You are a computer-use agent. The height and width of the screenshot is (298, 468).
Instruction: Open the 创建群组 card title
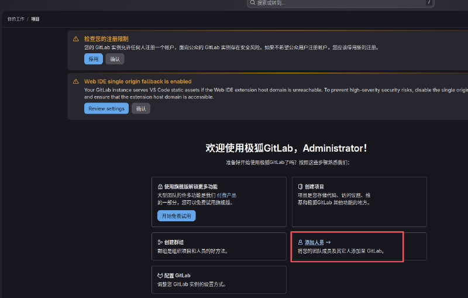[174, 242]
